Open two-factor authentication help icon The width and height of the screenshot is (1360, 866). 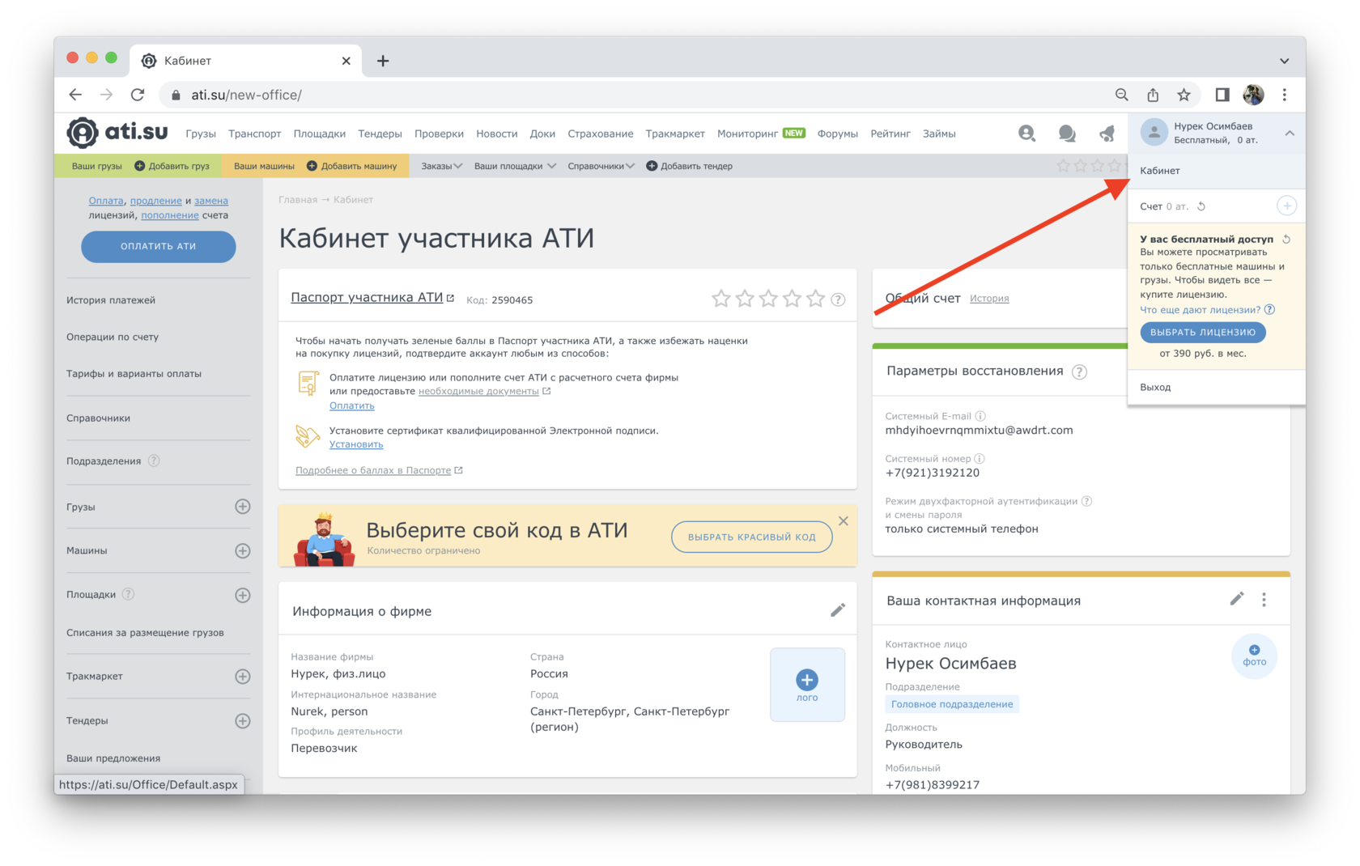tap(1087, 501)
